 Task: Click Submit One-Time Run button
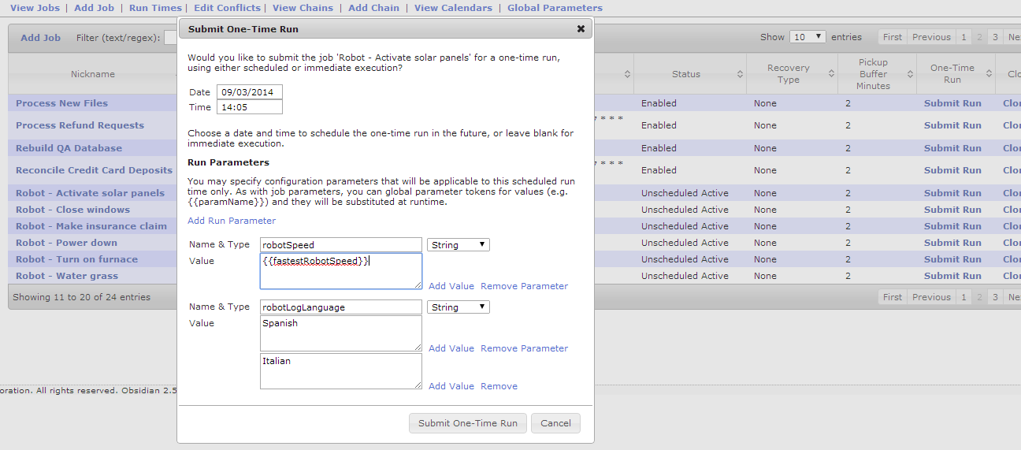[x=467, y=423]
